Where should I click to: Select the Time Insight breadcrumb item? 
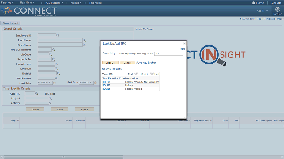[x=95, y=3]
